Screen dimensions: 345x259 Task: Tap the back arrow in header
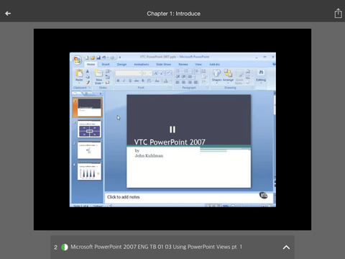pyautogui.click(x=8, y=14)
